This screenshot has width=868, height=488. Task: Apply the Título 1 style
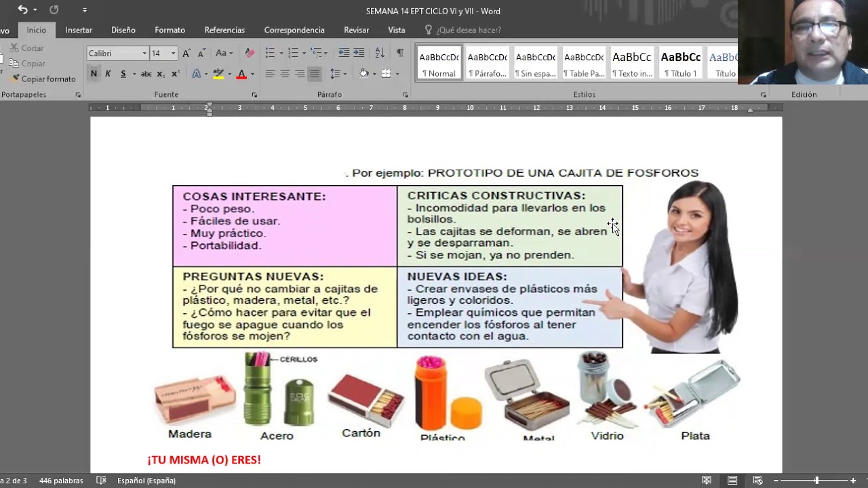coord(681,63)
